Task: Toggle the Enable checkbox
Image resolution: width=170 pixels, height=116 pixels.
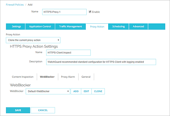Action: pos(90,12)
